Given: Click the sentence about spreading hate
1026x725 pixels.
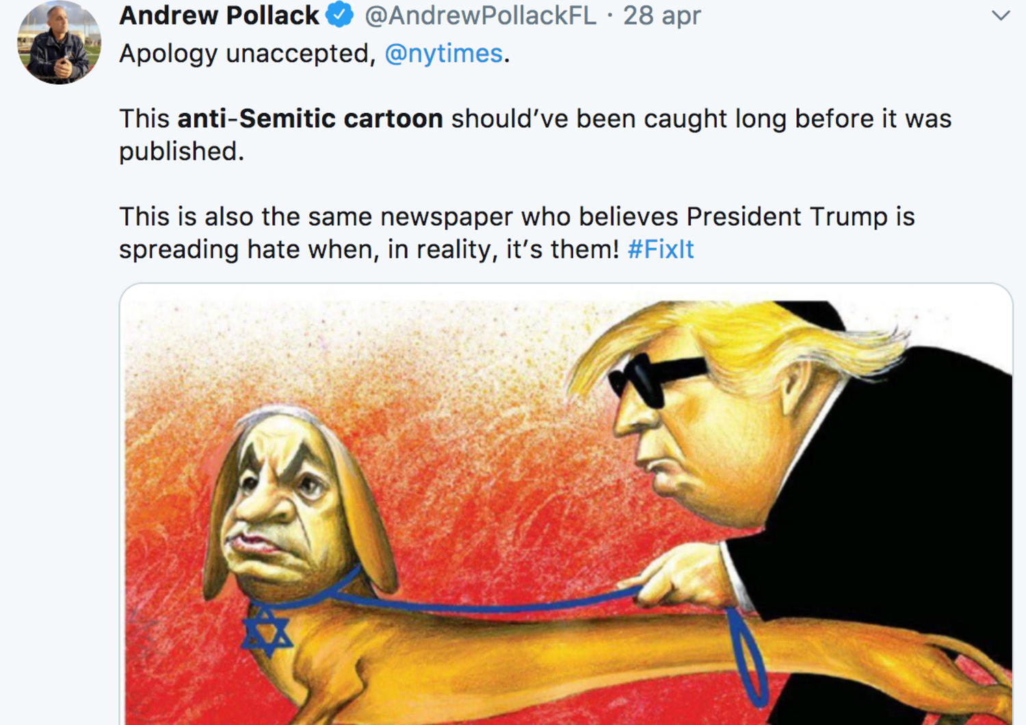Looking at the screenshot, I should [x=516, y=233].
